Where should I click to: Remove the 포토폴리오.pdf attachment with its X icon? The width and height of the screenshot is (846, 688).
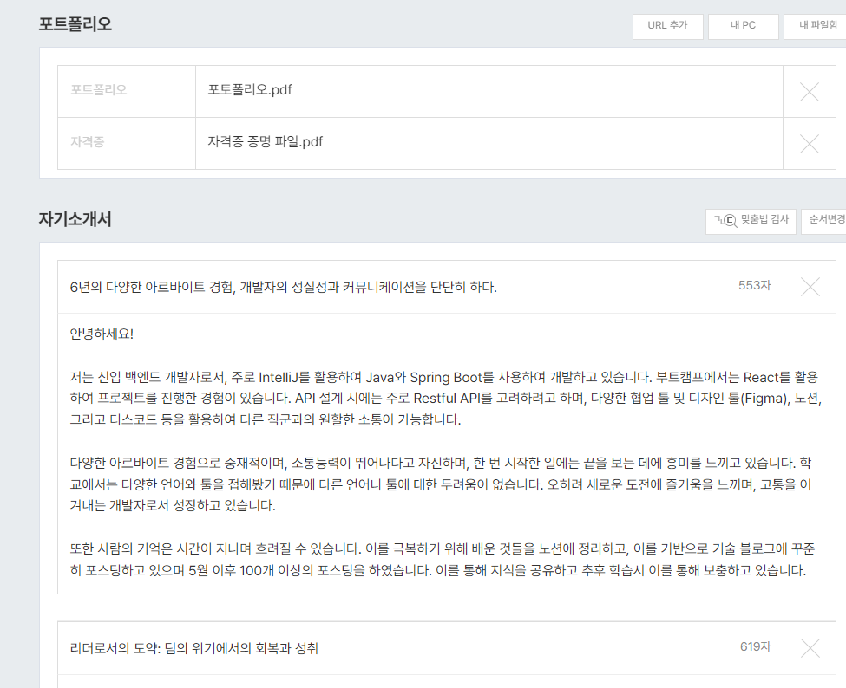point(809,92)
